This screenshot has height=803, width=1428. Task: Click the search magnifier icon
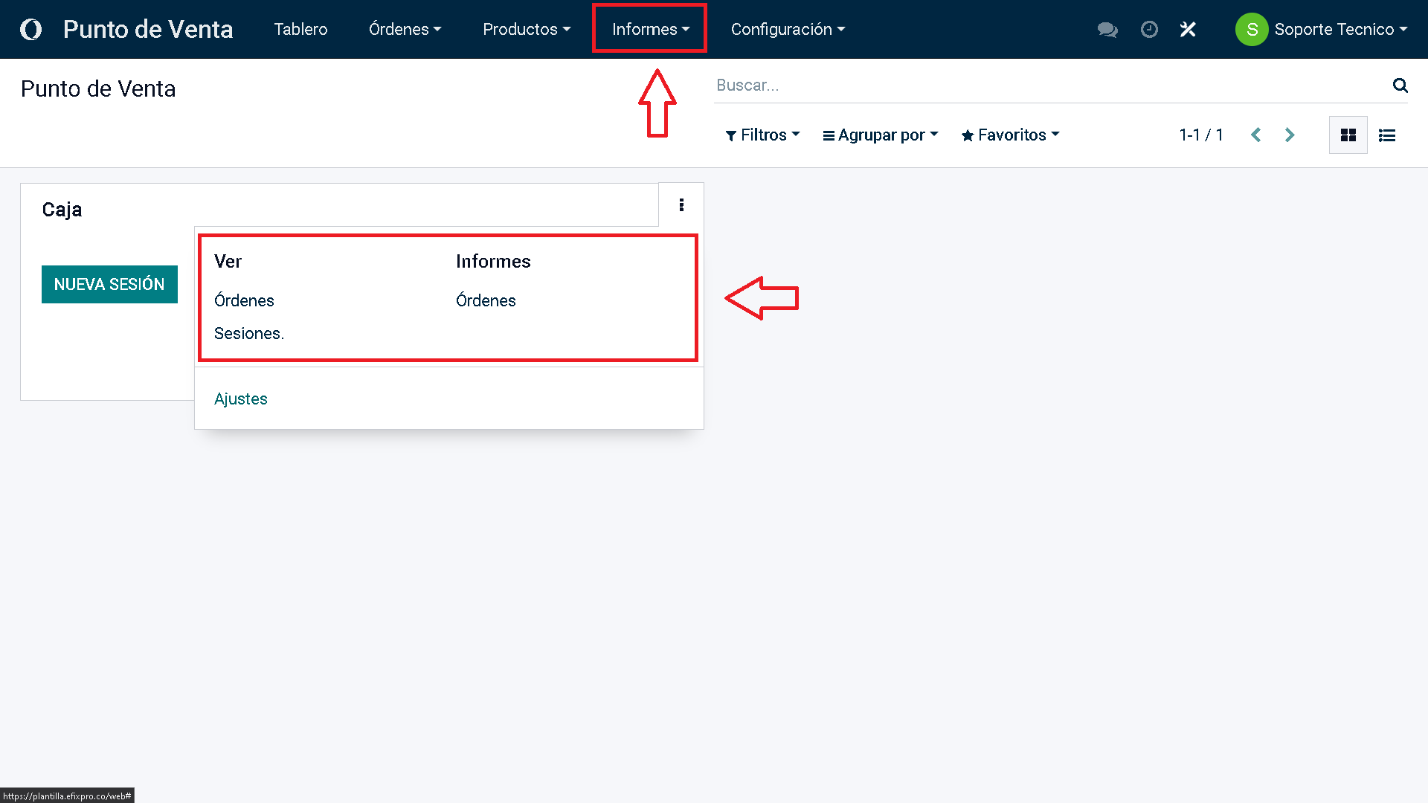[x=1400, y=86]
